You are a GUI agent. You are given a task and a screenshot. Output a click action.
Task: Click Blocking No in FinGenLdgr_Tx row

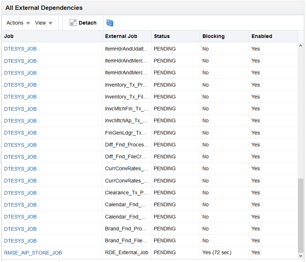coord(205,133)
